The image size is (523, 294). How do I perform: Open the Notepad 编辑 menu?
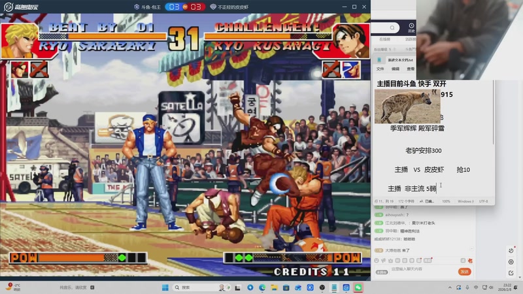point(396,69)
